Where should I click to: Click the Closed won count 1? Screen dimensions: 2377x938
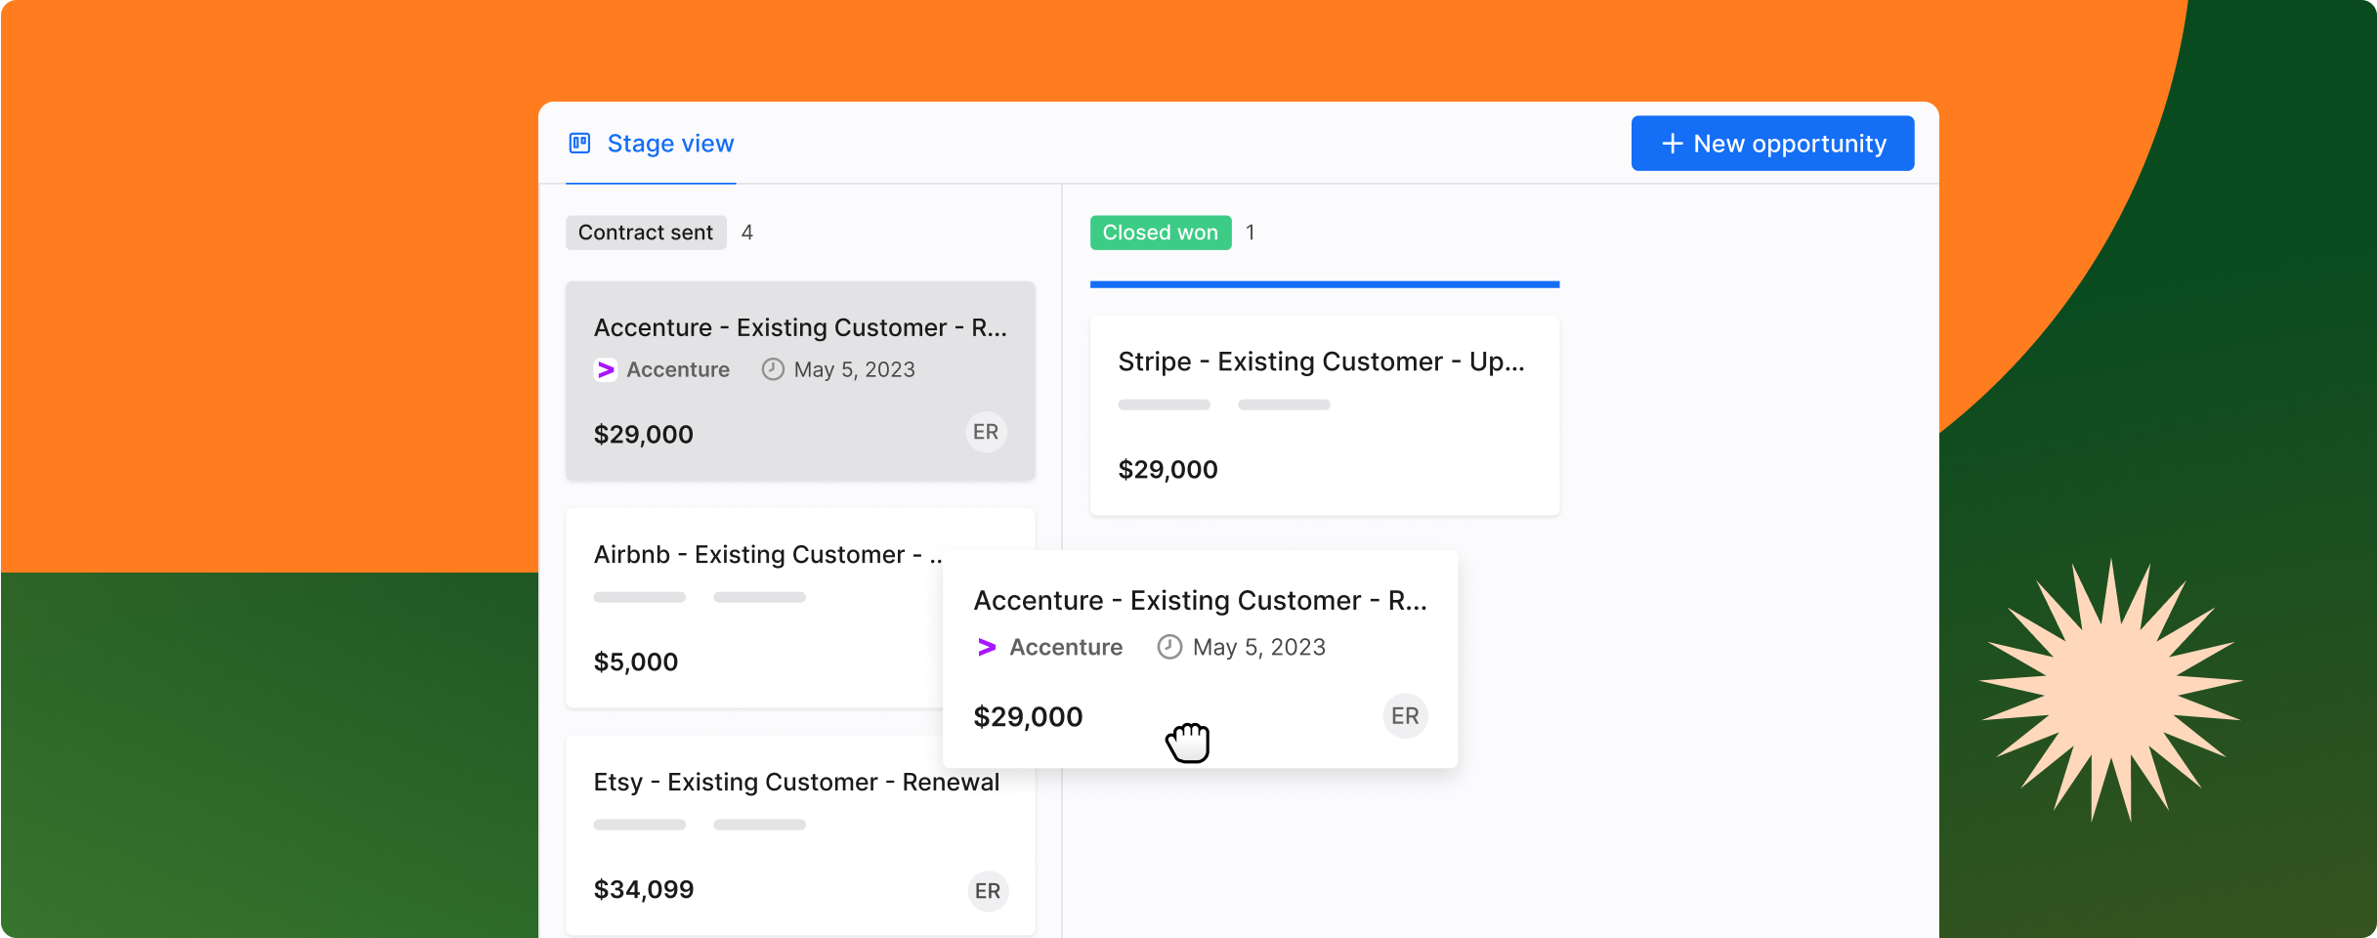point(1250,233)
